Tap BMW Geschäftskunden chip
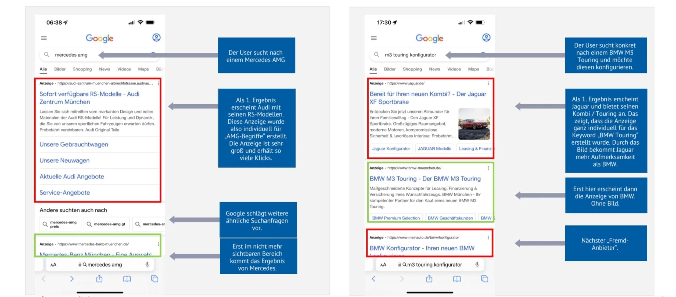 click(x=450, y=218)
